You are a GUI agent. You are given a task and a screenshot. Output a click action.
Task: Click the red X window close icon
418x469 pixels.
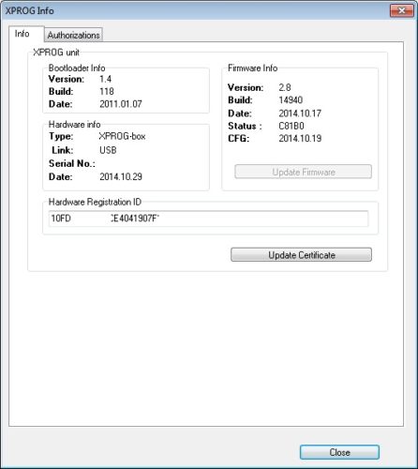tap(402, 11)
